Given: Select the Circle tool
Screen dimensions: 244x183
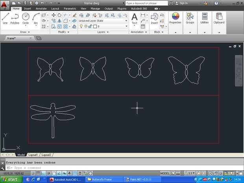Looking at the screenshot, I should coord(26,18).
